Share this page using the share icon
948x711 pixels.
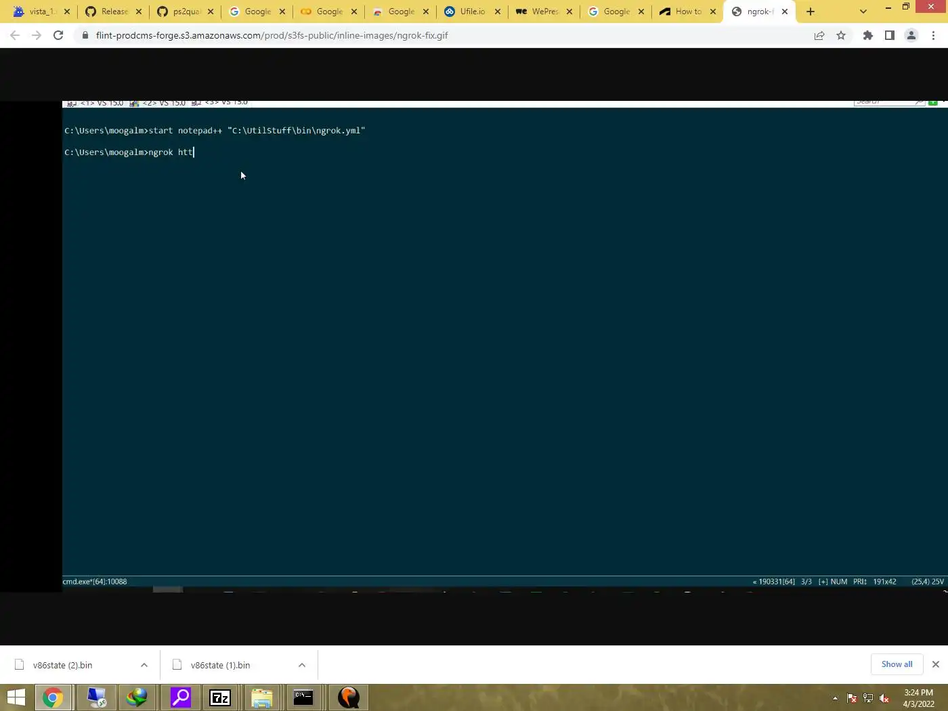click(x=819, y=35)
